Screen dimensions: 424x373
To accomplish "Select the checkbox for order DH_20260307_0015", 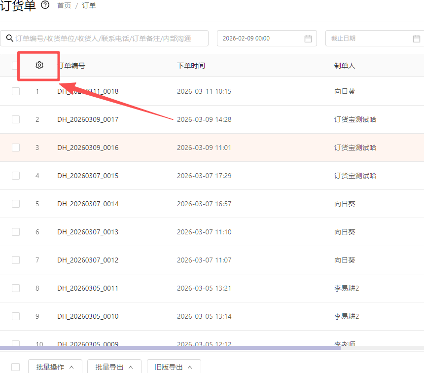I will coord(16,176).
